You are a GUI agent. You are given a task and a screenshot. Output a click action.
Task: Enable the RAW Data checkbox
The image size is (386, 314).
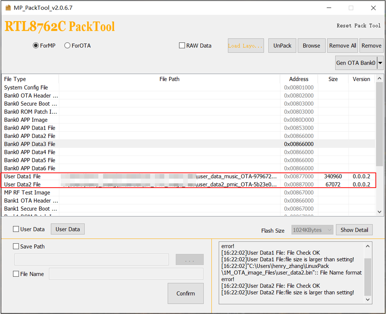[x=182, y=46]
